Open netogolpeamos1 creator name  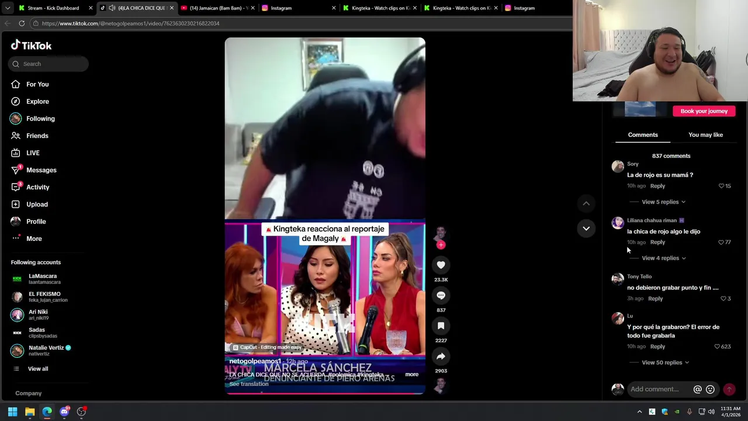coord(255,361)
